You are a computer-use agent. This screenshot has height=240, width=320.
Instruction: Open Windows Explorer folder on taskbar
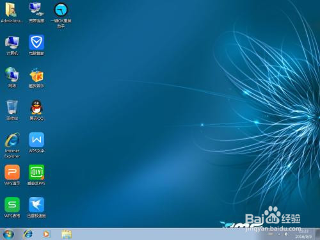pos(67,234)
